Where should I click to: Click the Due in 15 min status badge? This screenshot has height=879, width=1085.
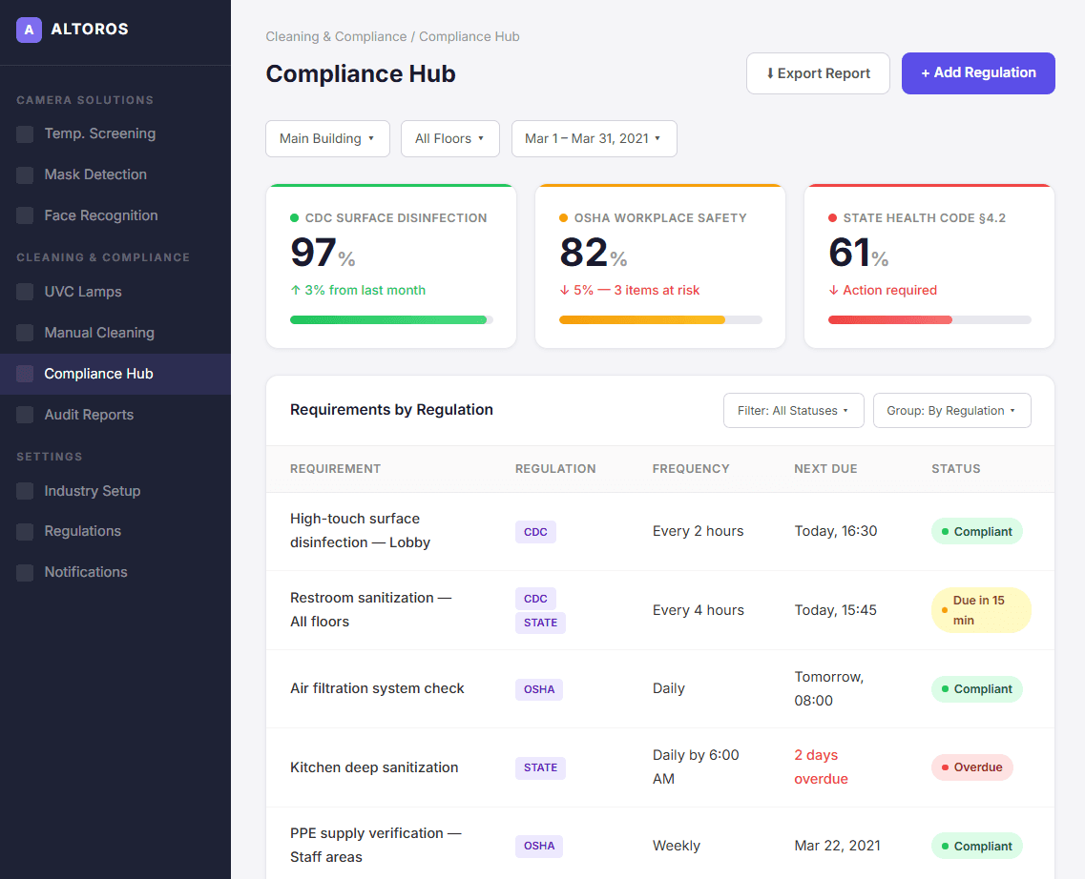(x=981, y=610)
